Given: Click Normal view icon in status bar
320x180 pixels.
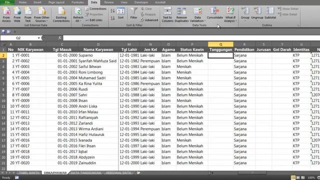Looking at the screenshot, I should coord(293,178).
